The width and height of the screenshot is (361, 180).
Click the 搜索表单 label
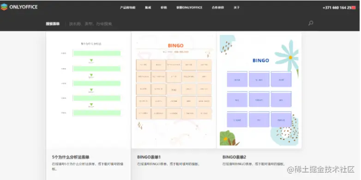coord(53,23)
